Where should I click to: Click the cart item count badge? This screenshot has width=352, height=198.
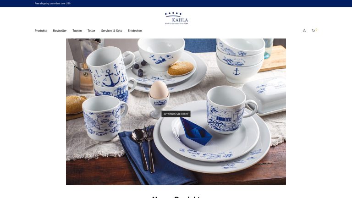tap(316, 30)
